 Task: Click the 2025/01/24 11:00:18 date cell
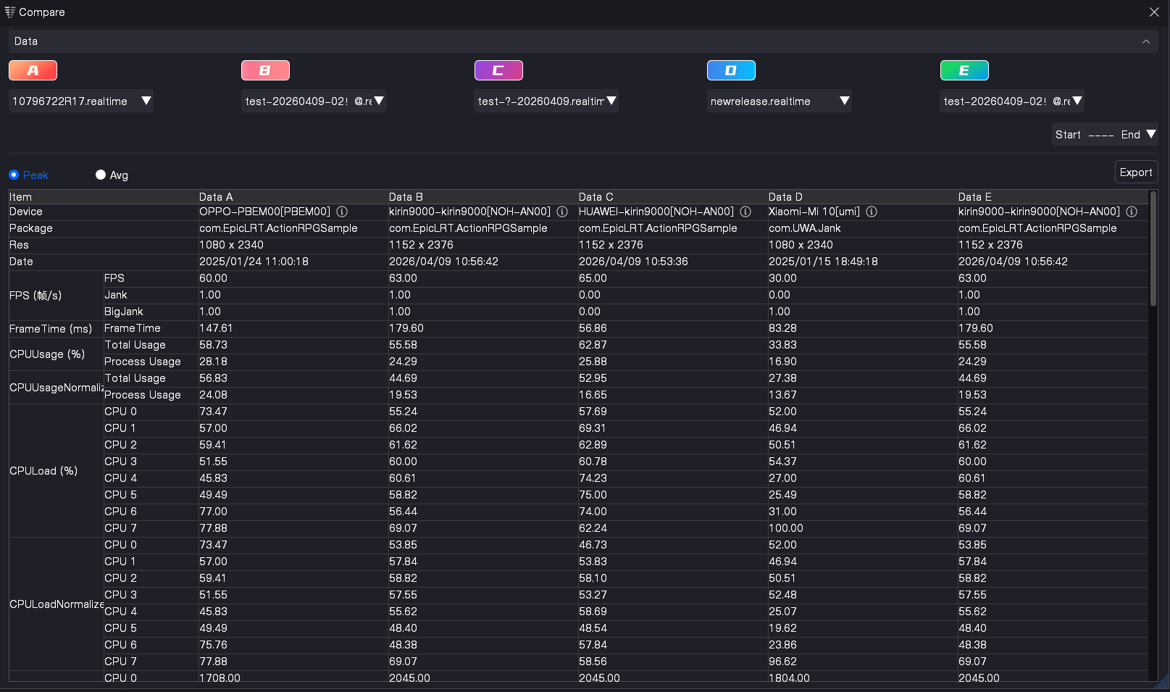[x=254, y=262]
